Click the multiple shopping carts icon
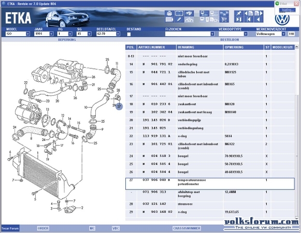Image resolution: width=301 pixels, height=233 pixels. coord(224,13)
